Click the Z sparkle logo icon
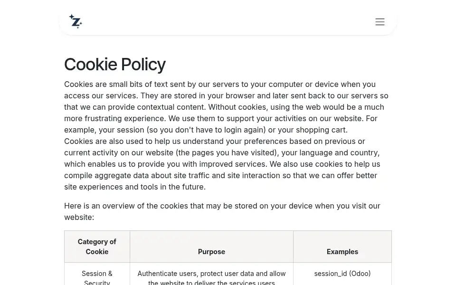The height and width of the screenshot is (285, 456). (x=76, y=21)
